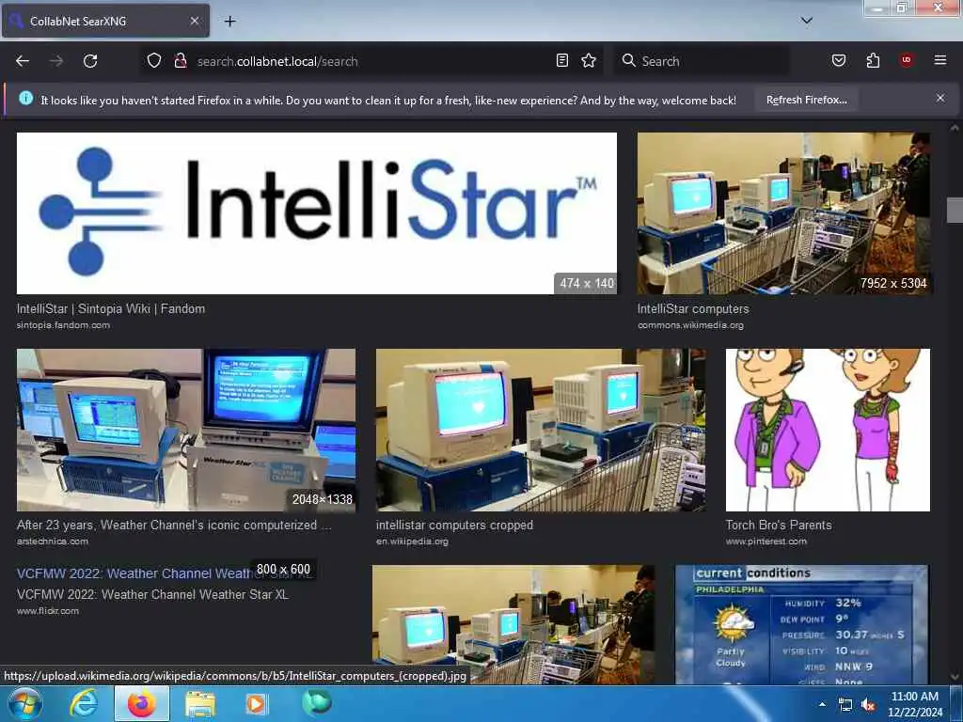Click the Refresh Firefox button
This screenshot has width=963, height=722.
click(x=806, y=100)
